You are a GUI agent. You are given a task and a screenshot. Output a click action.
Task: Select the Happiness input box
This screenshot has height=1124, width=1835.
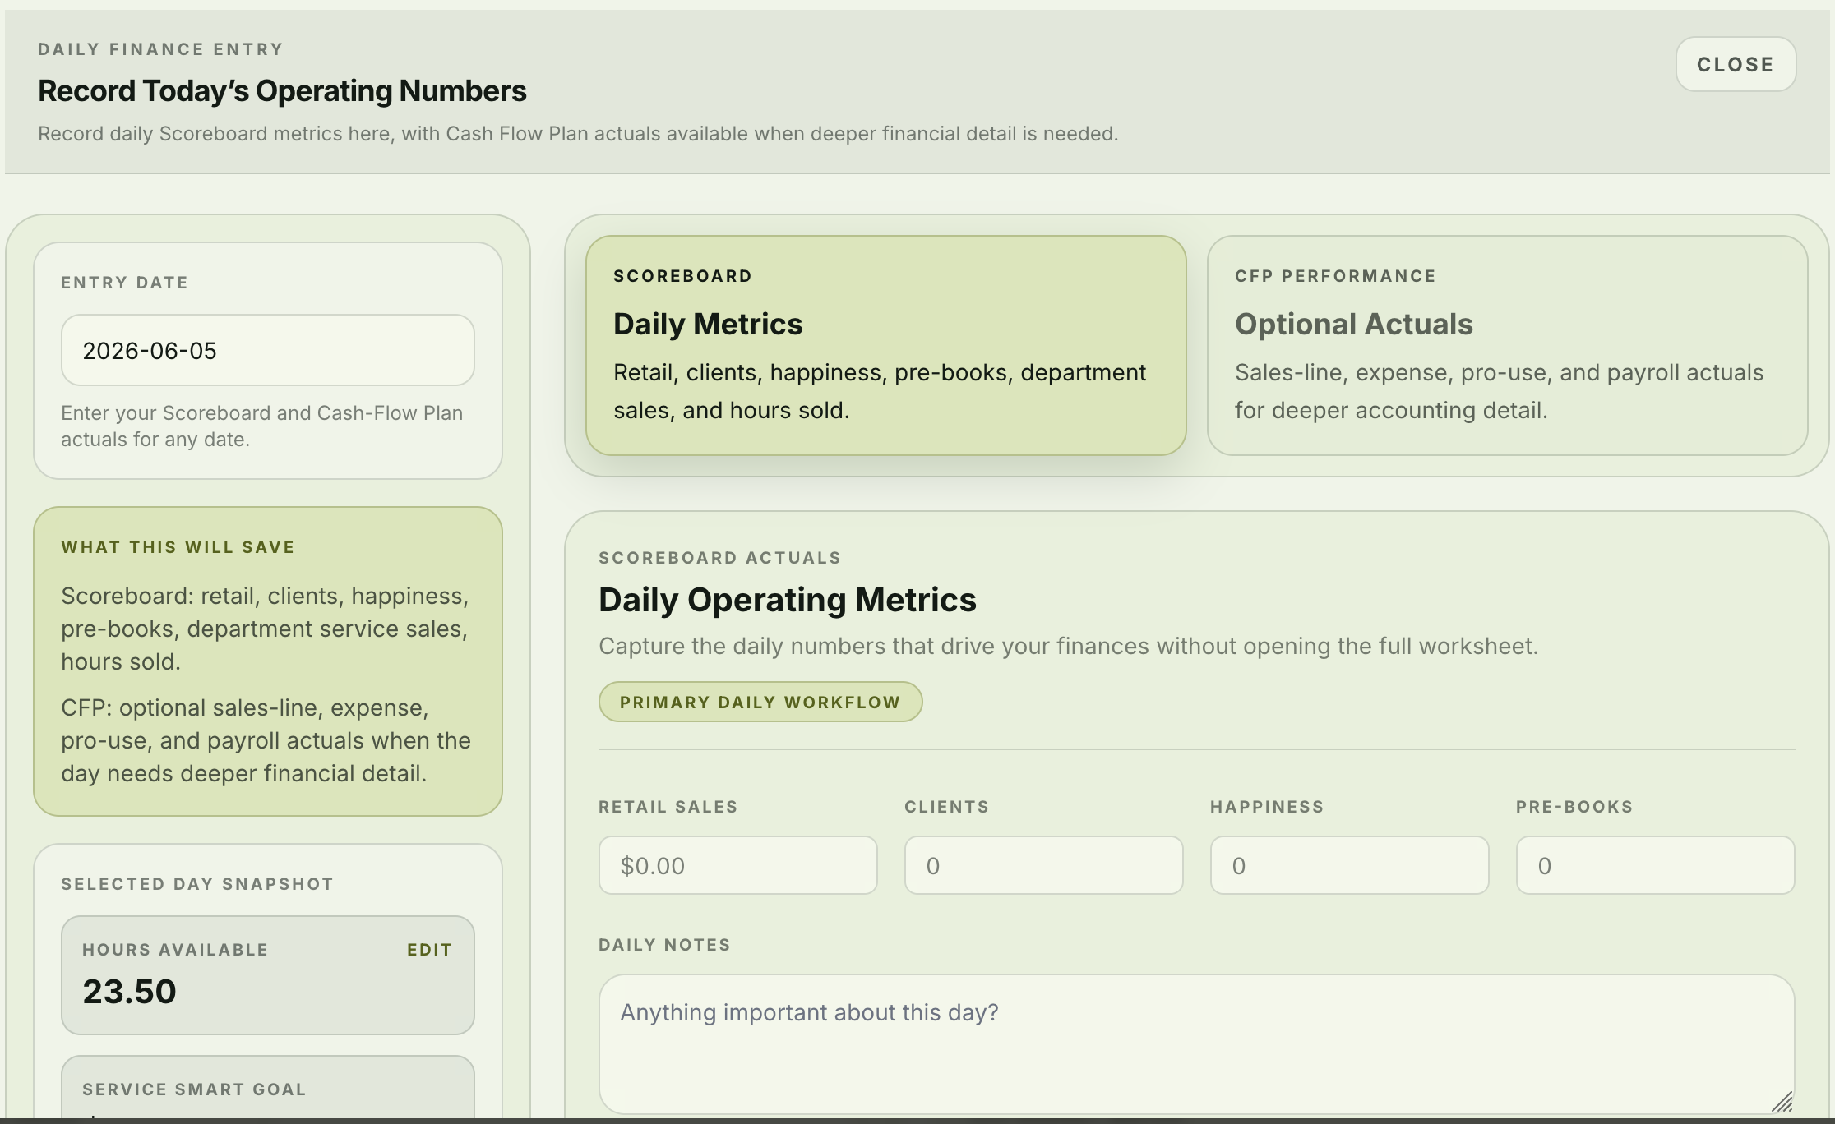[1350, 865]
